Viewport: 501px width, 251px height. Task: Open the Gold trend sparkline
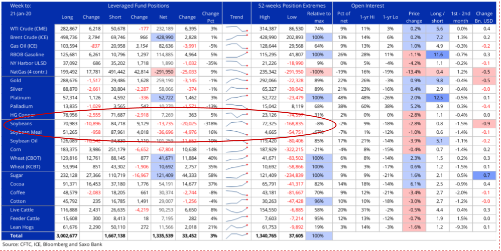pyautogui.click(x=236, y=80)
